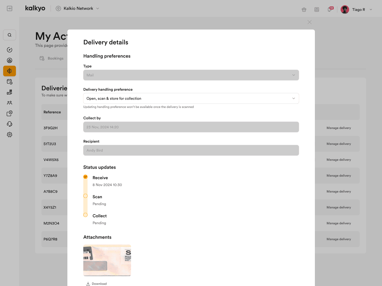Open the messages inbox icon
Viewport: 382px width, 286px height.
tap(317, 10)
